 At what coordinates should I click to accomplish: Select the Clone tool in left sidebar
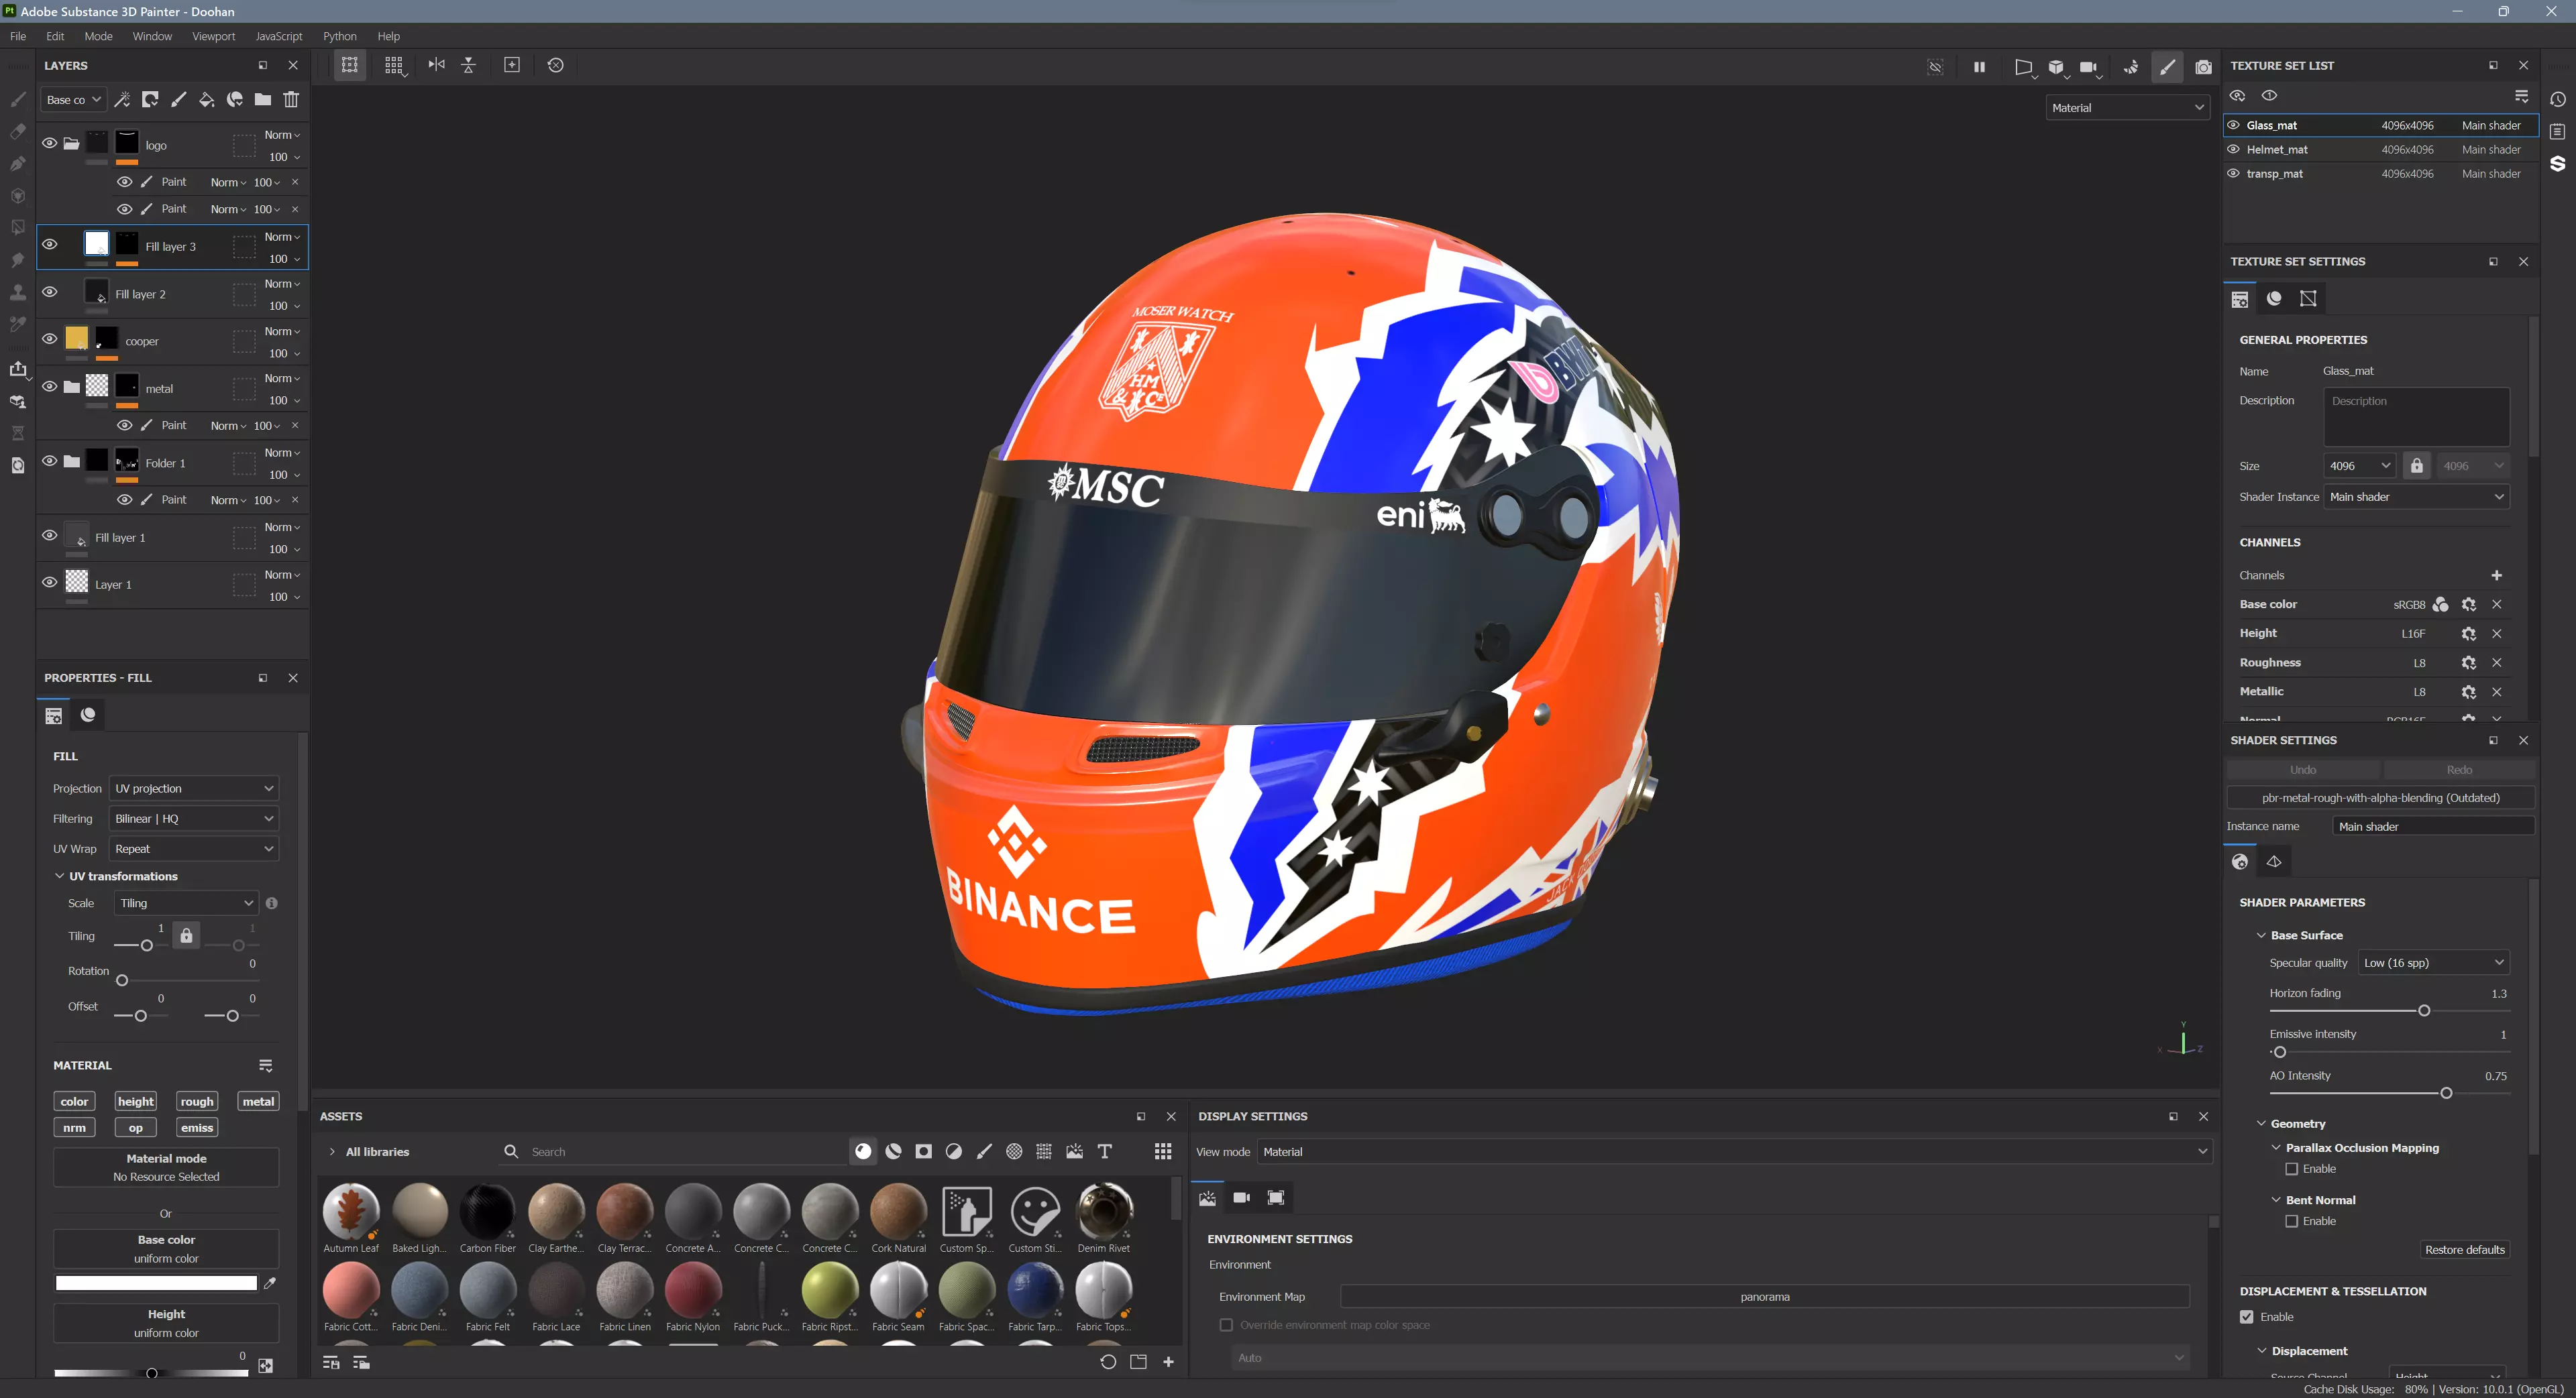[17, 292]
